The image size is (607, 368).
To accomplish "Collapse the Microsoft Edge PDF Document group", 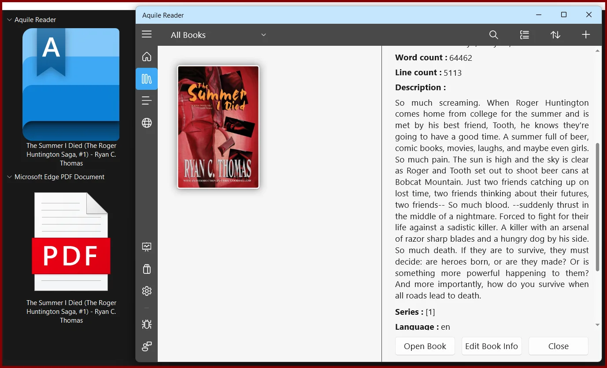I will [x=9, y=177].
